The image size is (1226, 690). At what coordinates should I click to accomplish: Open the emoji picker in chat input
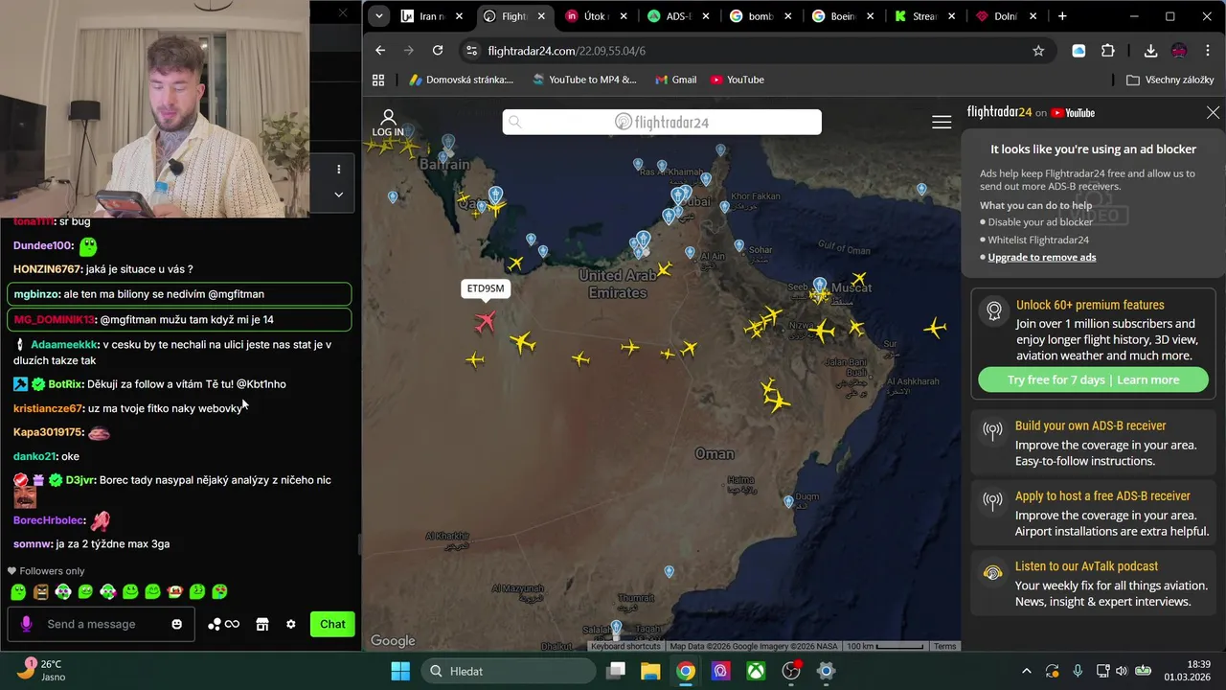[x=176, y=624]
